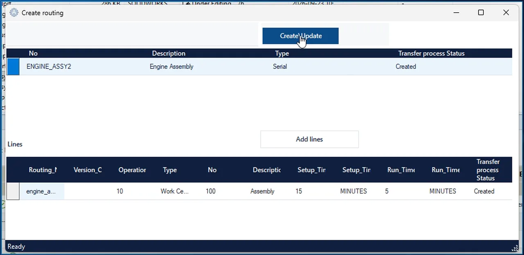Close the Create routing window
Screen dimensions: 524x255
506,13
